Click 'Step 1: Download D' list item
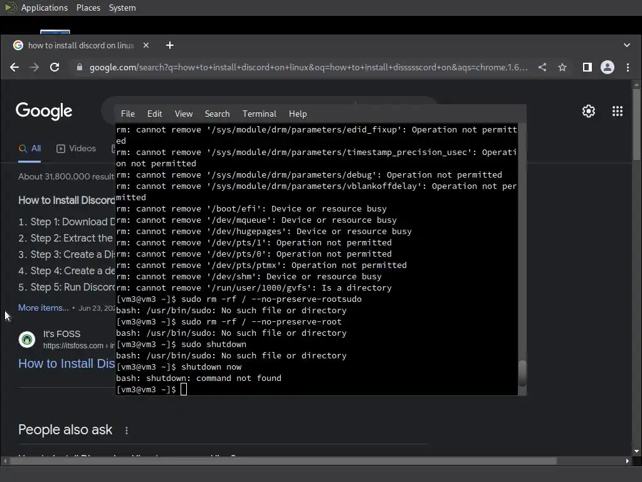The image size is (642, 482). tap(66, 222)
